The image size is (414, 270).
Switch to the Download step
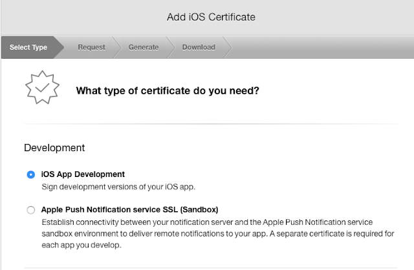[199, 47]
